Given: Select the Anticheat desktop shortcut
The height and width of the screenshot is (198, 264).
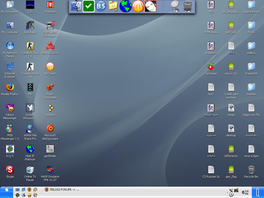Looking at the screenshot, I should [x=30, y=27].
